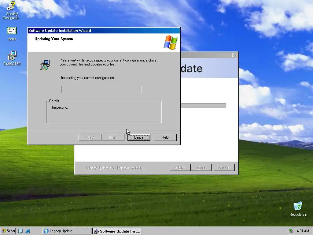Click 'Legacy Update 1.9 - legacyupdate.net' footer text

(115, 168)
